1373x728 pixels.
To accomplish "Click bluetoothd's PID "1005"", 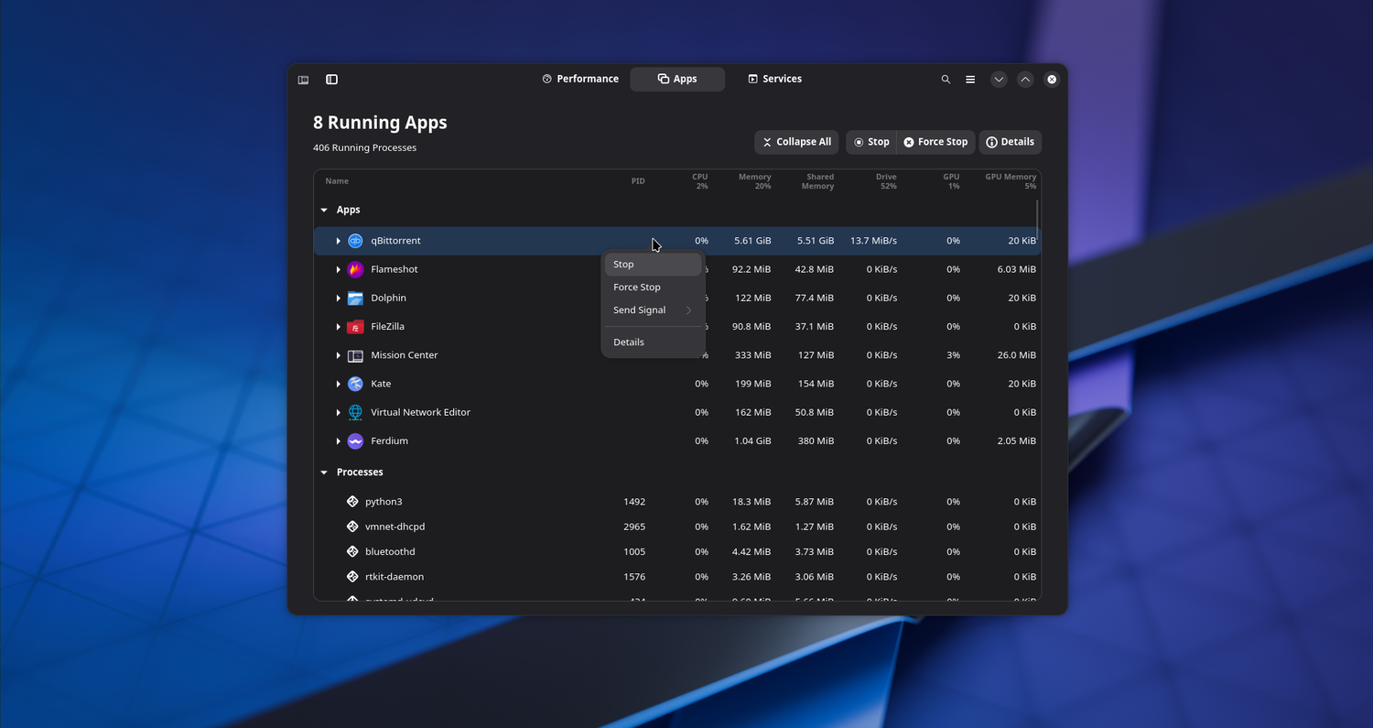I will point(634,551).
